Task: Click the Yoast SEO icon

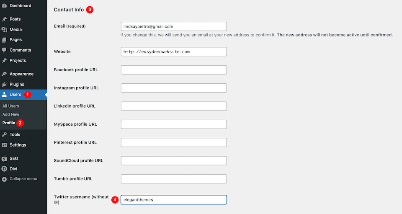Action: click(x=4, y=159)
